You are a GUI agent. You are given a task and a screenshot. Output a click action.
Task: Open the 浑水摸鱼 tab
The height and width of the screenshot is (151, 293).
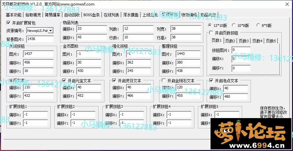point(131,15)
